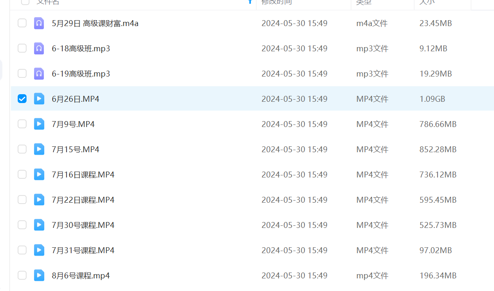Uncheck the selected 6月26日.MP4 checkbox
Image resolution: width=494 pixels, height=291 pixels.
[22, 99]
